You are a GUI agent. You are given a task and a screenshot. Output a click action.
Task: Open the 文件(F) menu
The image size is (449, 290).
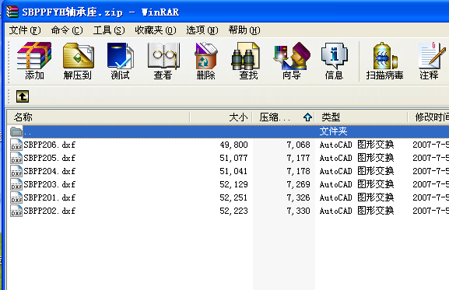point(25,30)
